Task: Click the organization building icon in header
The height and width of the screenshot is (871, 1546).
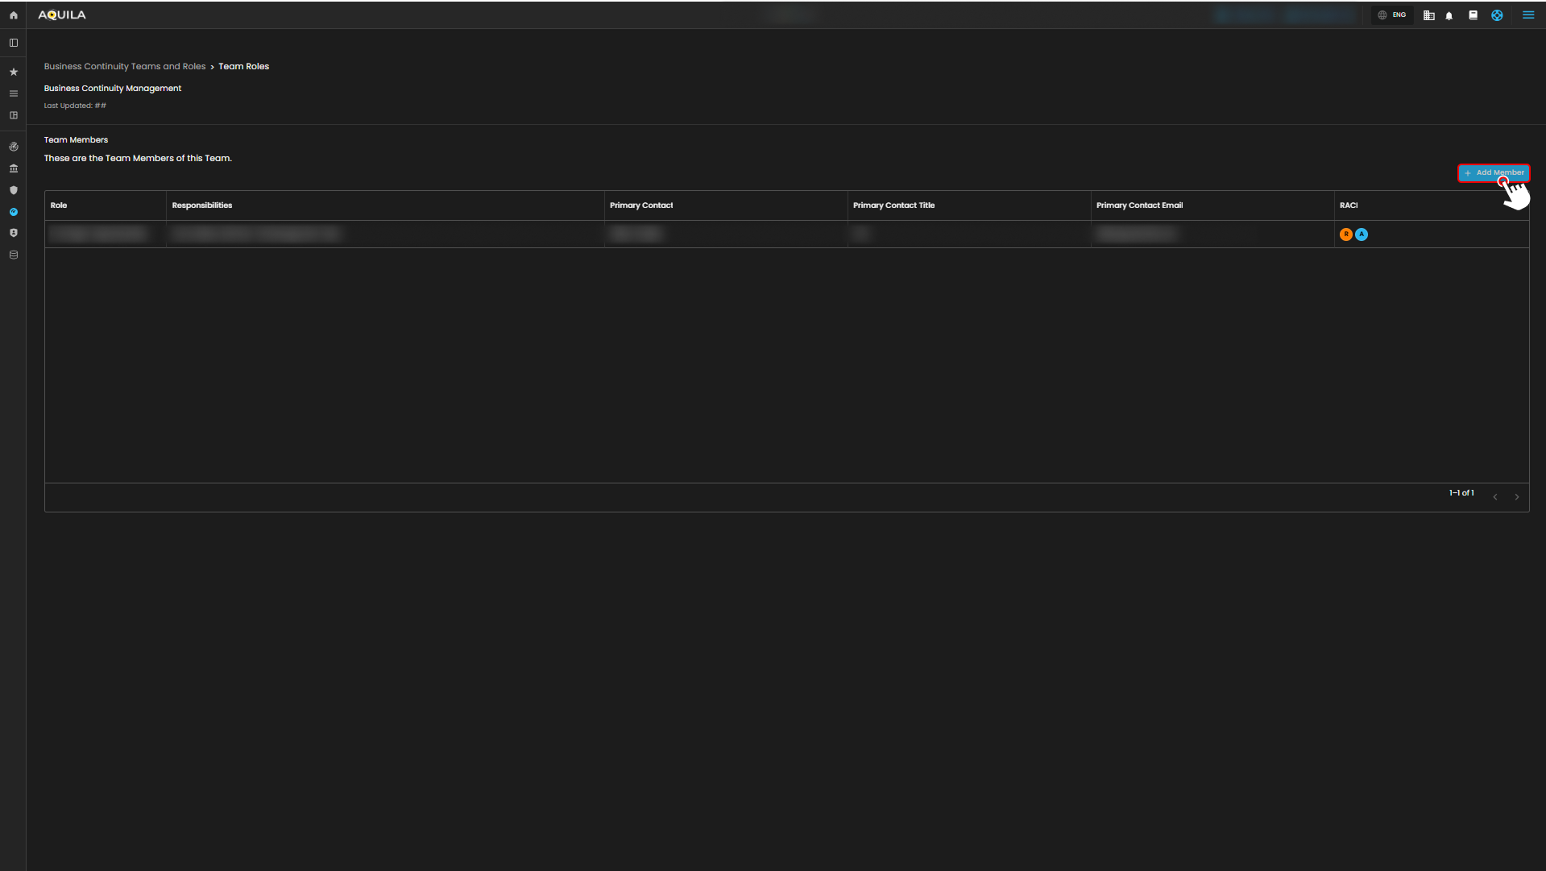Action: 1428,15
